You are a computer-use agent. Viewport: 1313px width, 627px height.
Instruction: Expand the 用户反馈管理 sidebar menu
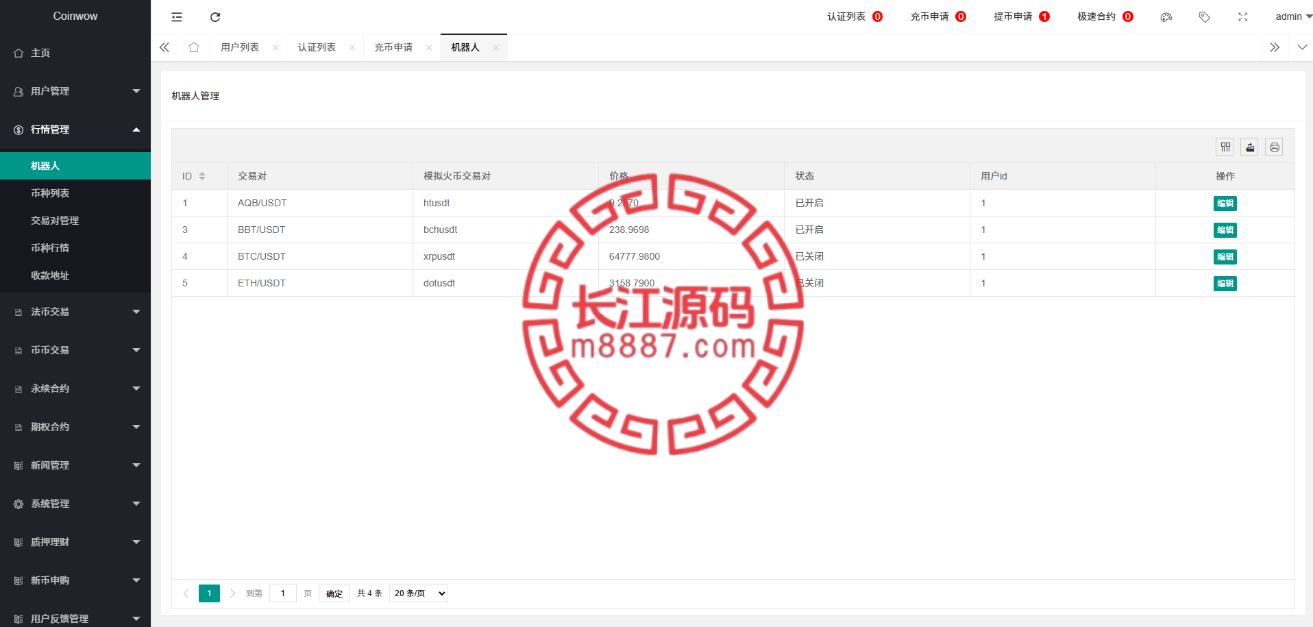pos(75,617)
